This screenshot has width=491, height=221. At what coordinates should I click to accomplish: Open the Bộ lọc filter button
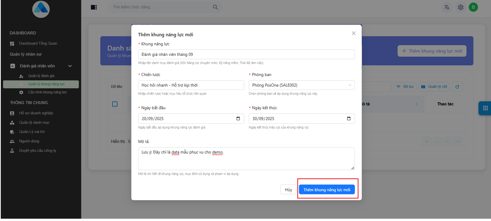pyautogui.click(x=405, y=87)
